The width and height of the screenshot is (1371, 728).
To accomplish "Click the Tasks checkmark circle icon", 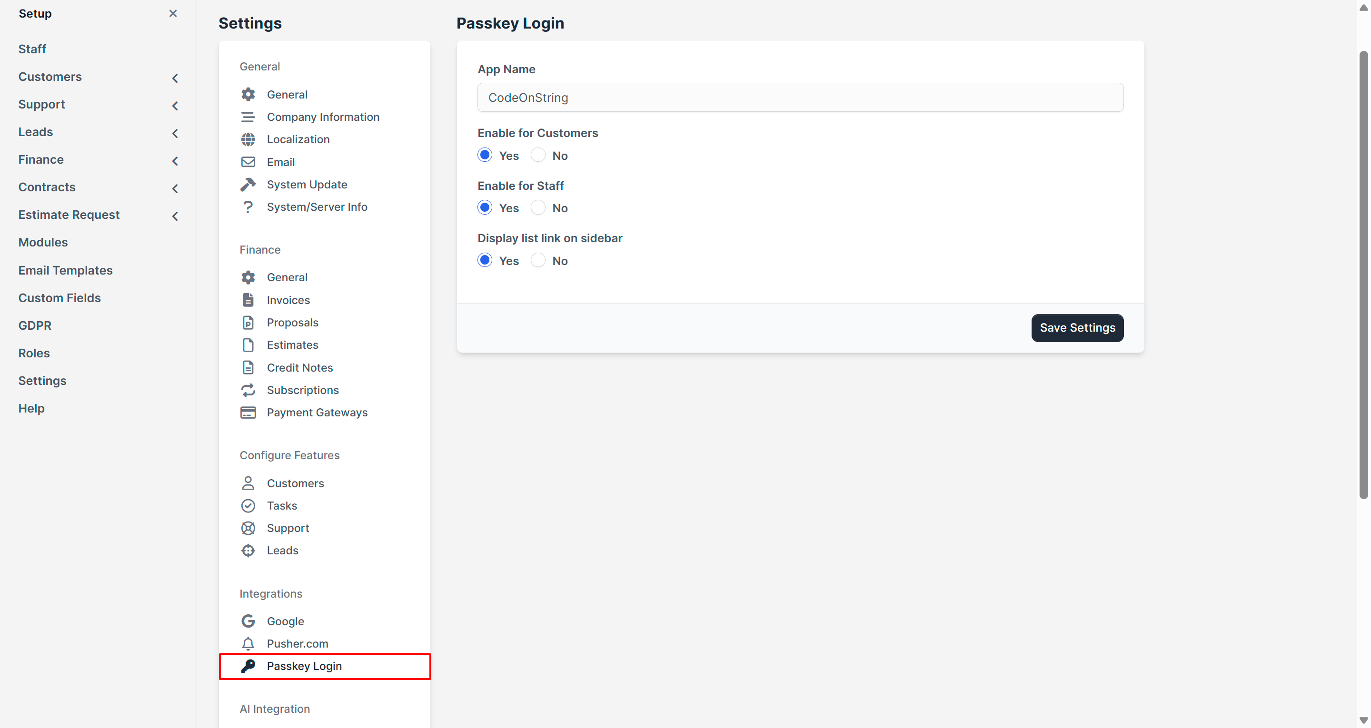I will pos(248,505).
